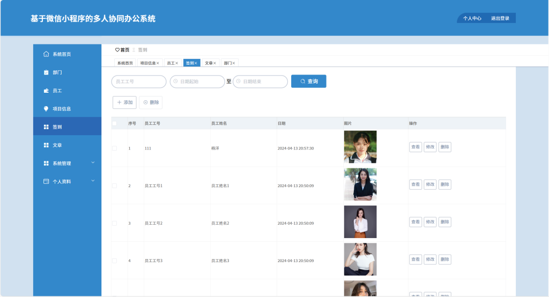Check the checkbox for row 员工姓名1
549x297 pixels.
[115, 185]
